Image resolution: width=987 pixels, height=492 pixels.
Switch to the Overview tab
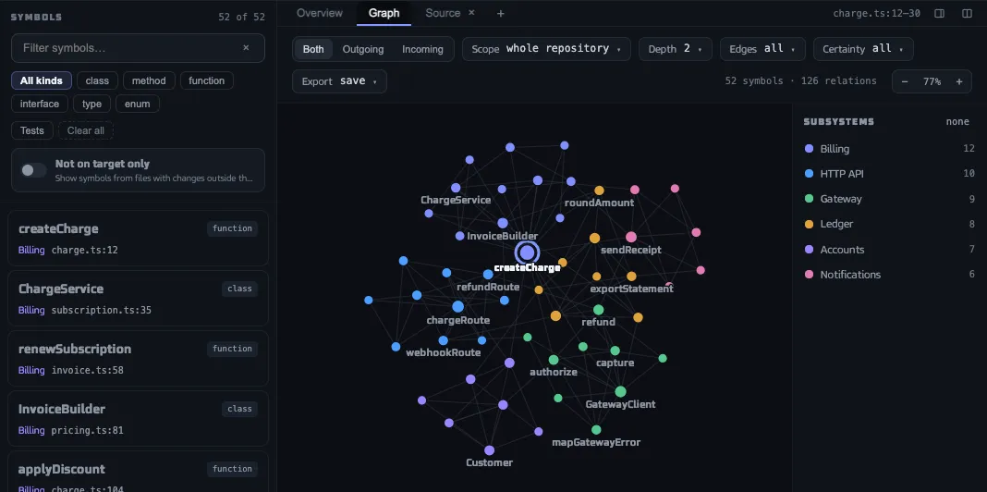[320, 13]
